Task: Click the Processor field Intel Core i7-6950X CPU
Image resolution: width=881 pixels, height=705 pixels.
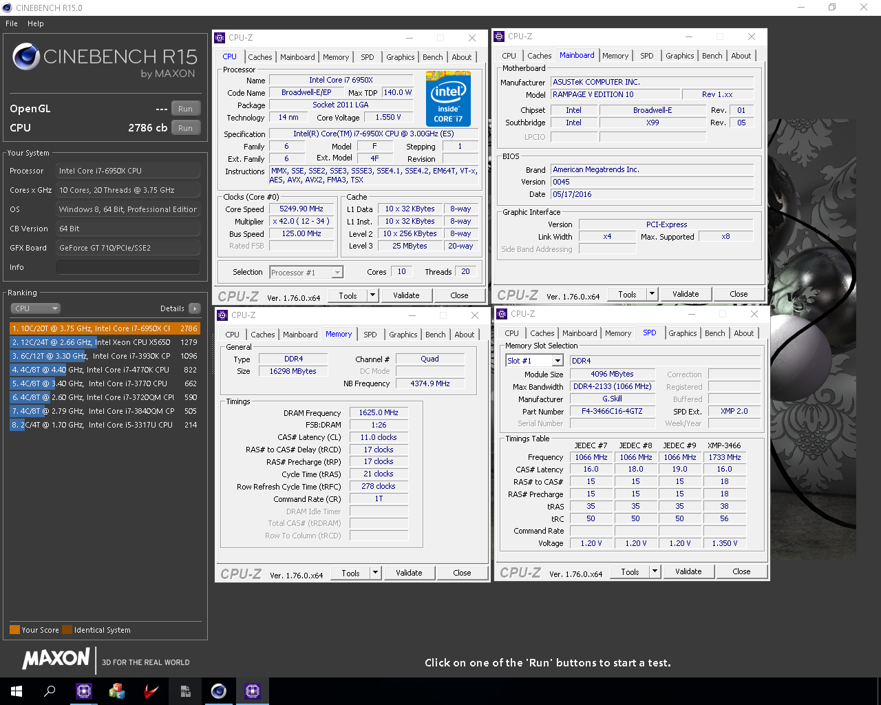Action: click(128, 171)
